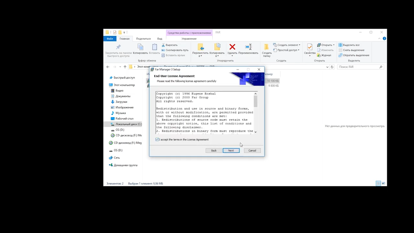
Task: Click the Переименовать icon
Action: tap(248, 47)
